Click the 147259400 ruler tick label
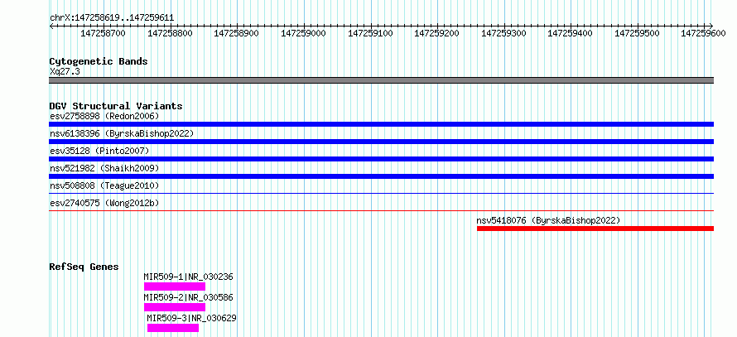The image size is (737, 337). tap(571, 33)
